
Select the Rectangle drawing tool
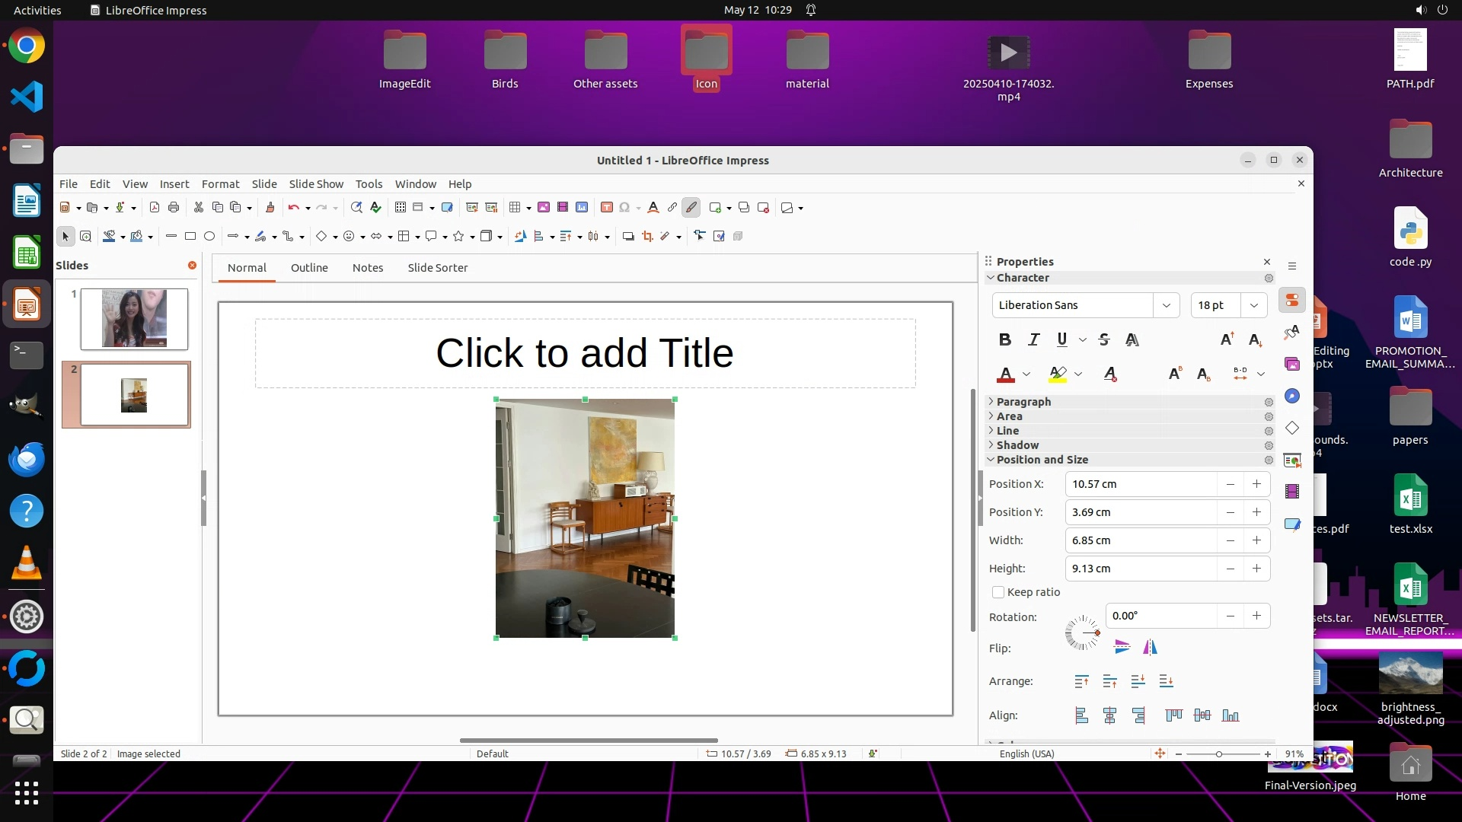pos(190,237)
